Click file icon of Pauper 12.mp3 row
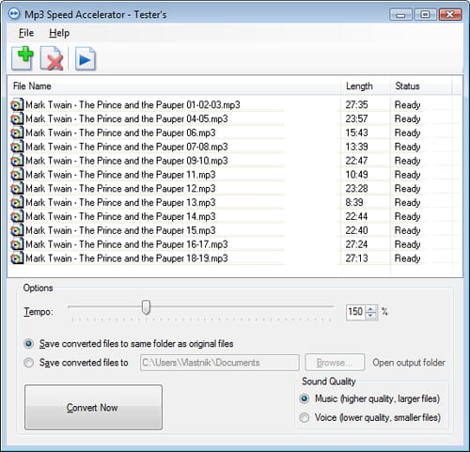470x452 pixels. (x=17, y=189)
